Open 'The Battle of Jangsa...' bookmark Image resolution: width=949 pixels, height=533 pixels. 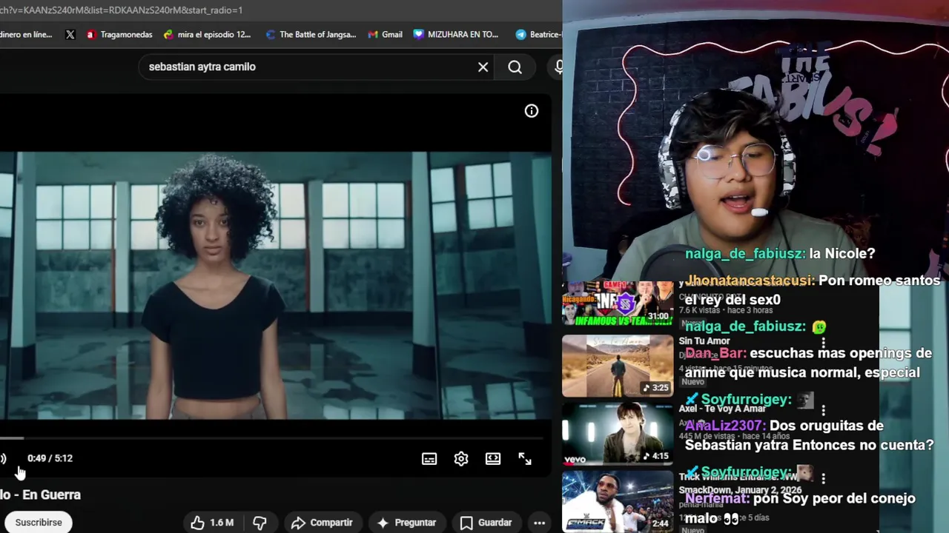[311, 34]
